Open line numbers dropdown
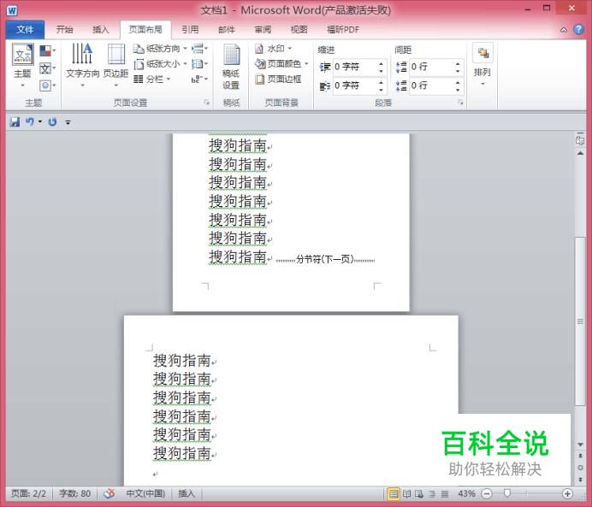The width and height of the screenshot is (592, 507). click(199, 64)
